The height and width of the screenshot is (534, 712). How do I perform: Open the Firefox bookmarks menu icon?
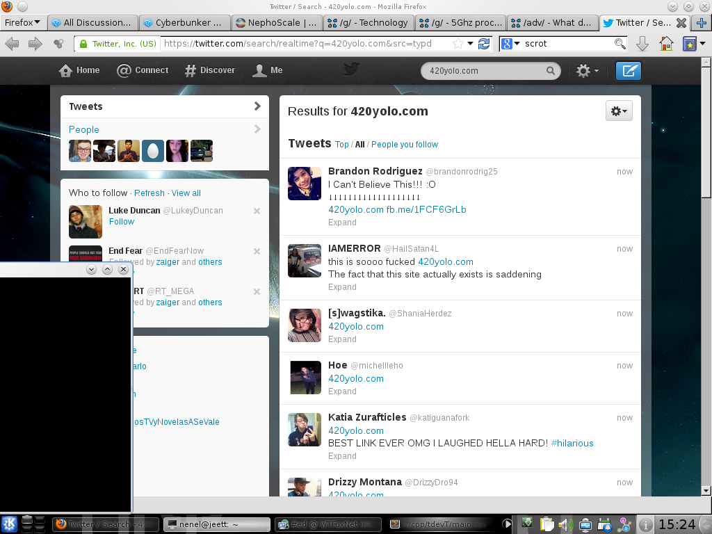coord(689,44)
